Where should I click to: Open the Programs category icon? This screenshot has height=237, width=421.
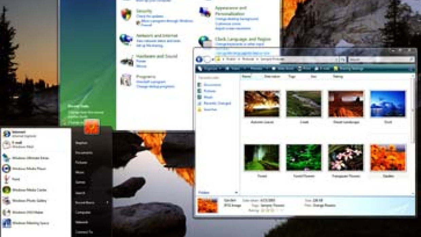coord(126,80)
